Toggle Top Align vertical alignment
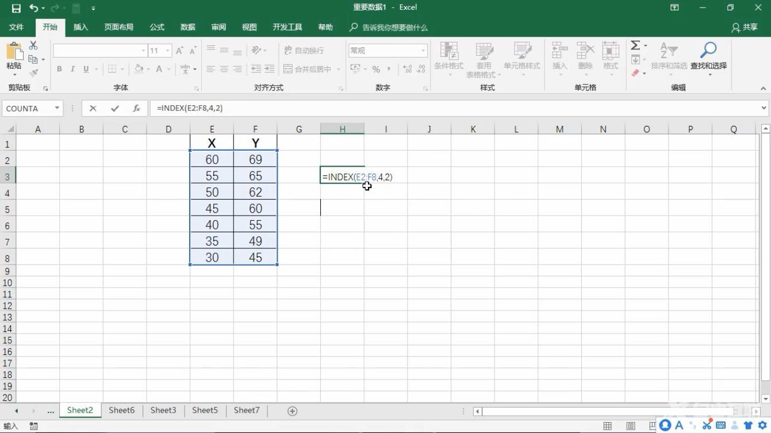 (210, 51)
